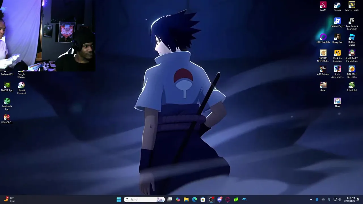Open the Rockstar Games launcher icon
This screenshot has height=204, width=363.
pos(337,56)
